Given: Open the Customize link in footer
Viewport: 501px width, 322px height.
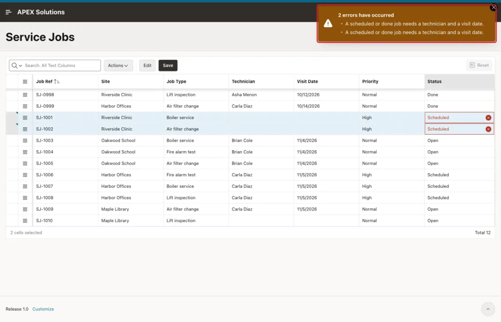Looking at the screenshot, I should [x=43, y=309].
